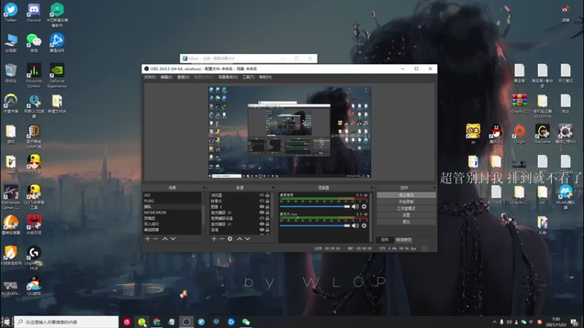
Task: Open the 工具(T) menu in OBS
Action: coord(248,77)
